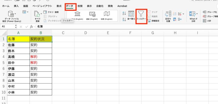Open the データ ファイル指定 (Power Query) database icon
Viewport: 218px width, 104px height.
[11, 14]
